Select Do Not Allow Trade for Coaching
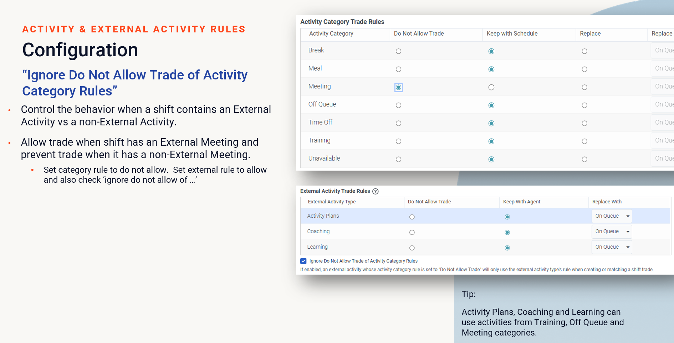Image resolution: width=674 pixels, height=343 pixels. (x=412, y=233)
